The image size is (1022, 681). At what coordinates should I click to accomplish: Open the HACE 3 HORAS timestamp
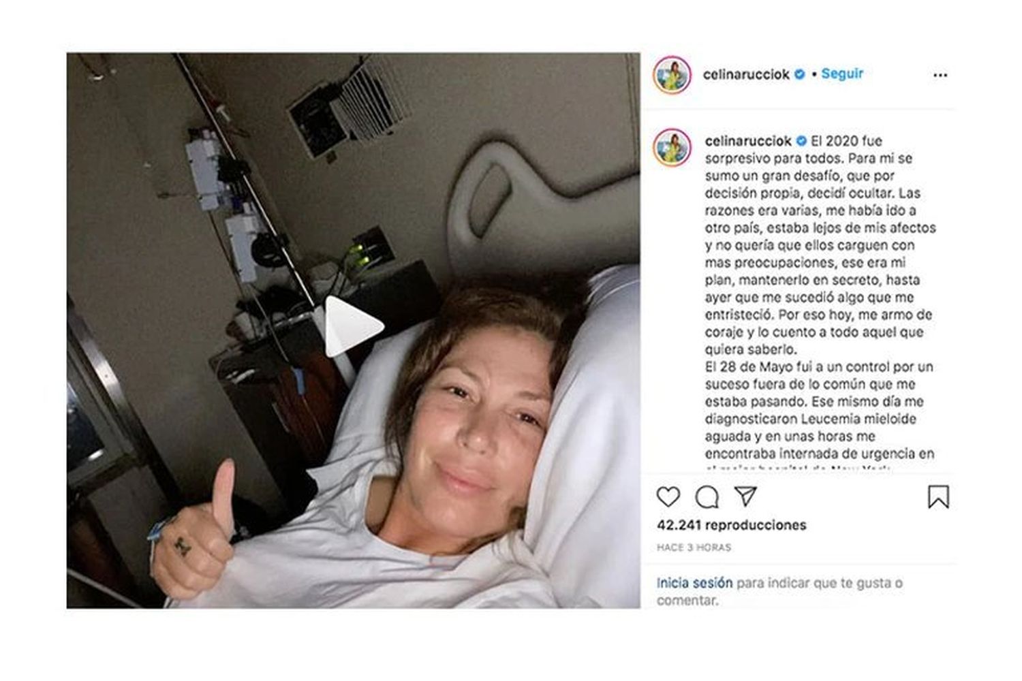[694, 547]
